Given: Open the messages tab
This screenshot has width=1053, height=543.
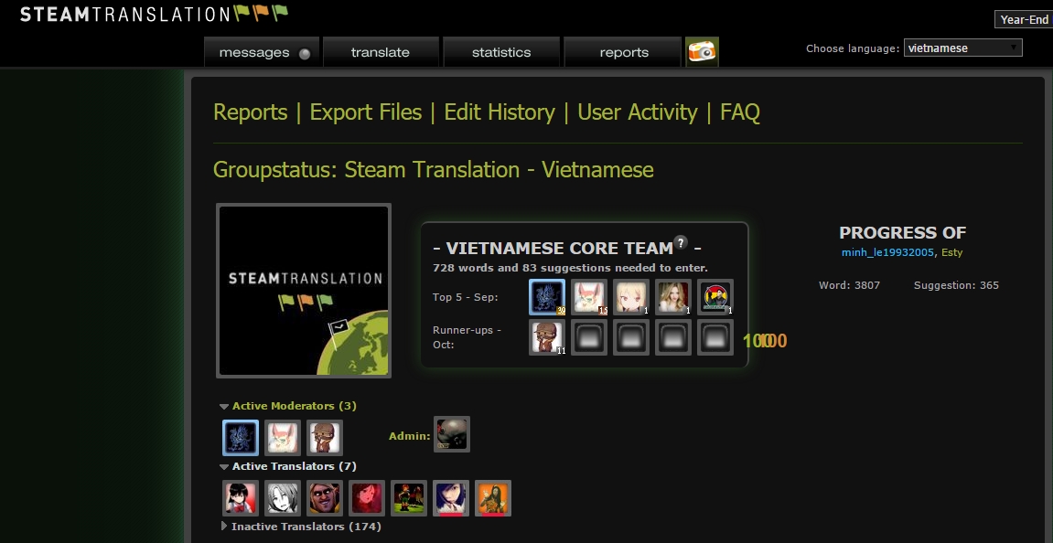Looking at the screenshot, I should (x=263, y=52).
